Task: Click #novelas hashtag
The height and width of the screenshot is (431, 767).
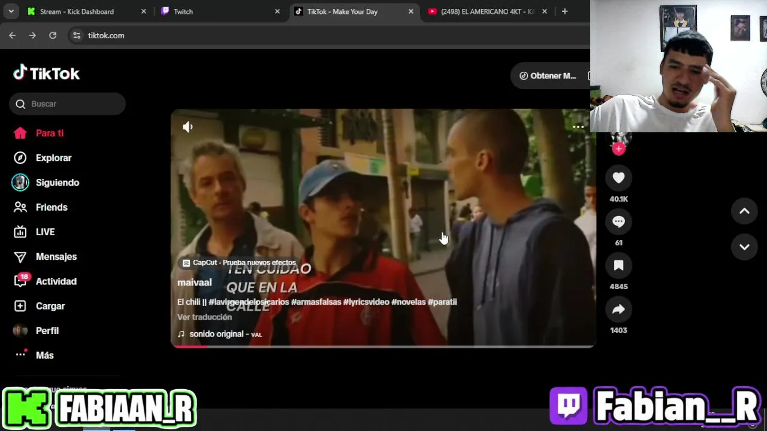Action: tap(409, 302)
